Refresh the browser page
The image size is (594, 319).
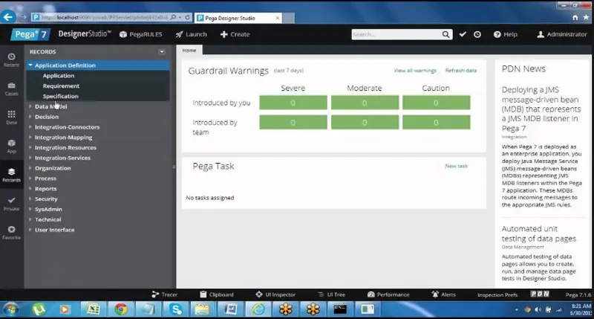(187, 17)
